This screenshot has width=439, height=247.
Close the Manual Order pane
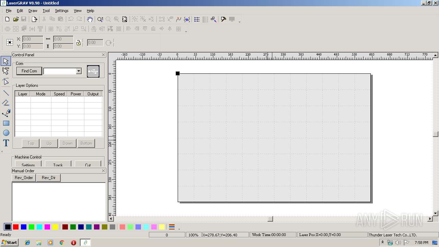104,171
